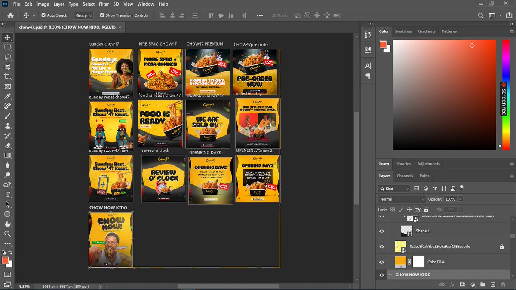This screenshot has width=516, height=290.
Task: Select the Clone Stamp tool
Action: 8,126
